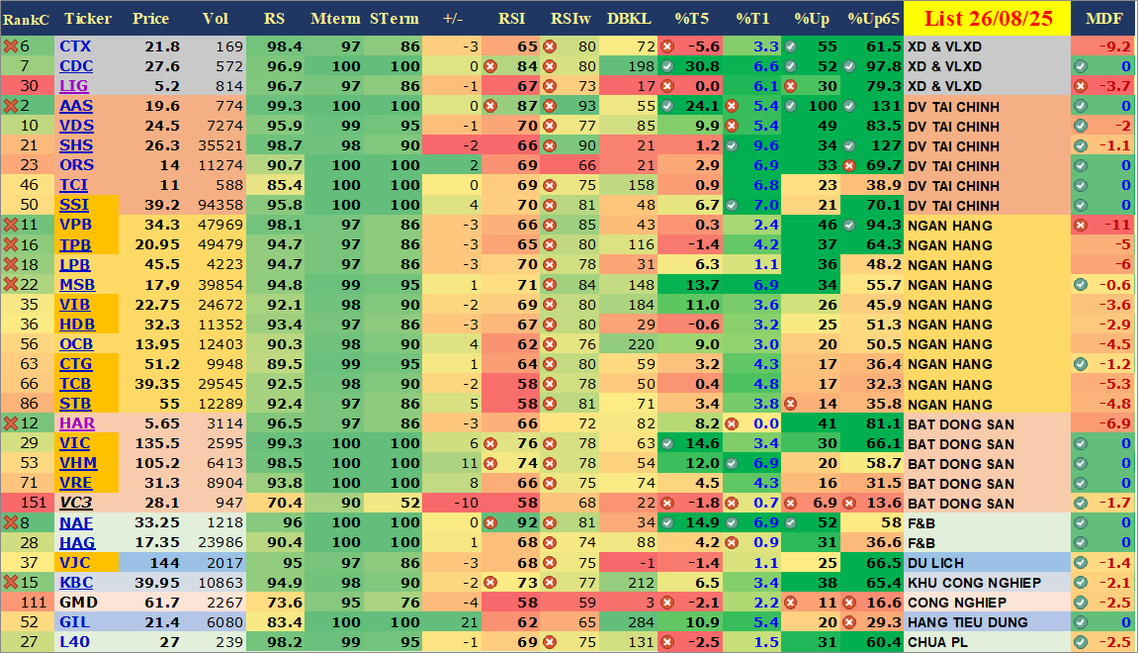Click the red X icon beside CDC RSI value 84

click(x=490, y=66)
